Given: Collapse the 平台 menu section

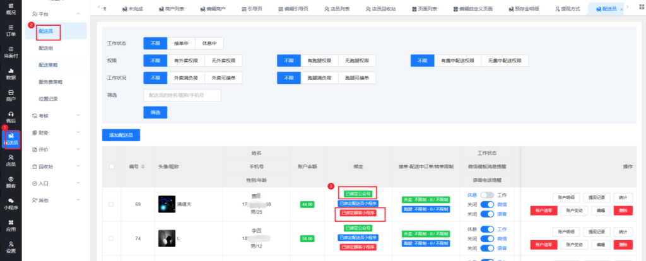Looking at the screenshot, I should (77, 13).
